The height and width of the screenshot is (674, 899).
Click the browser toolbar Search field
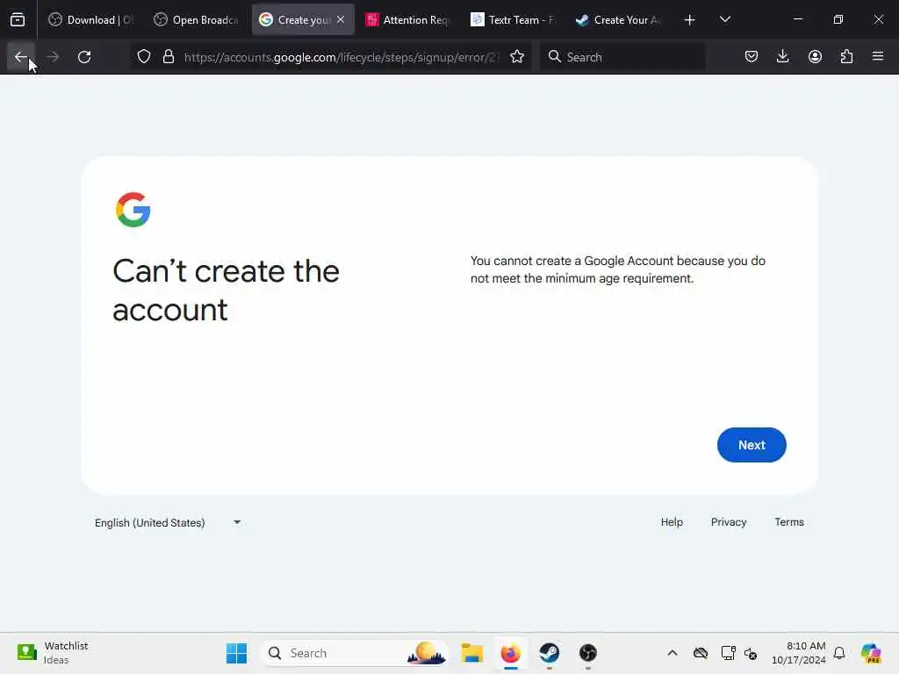coord(622,57)
